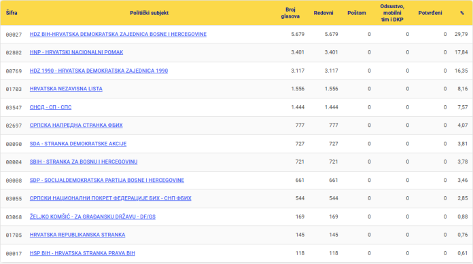Open HDZ 1990 party link

99,71
